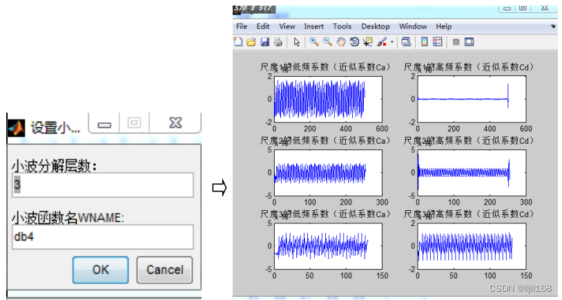Click the decomposition level field containing 3
Screen dimensions: 562x300
pos(103,185)
